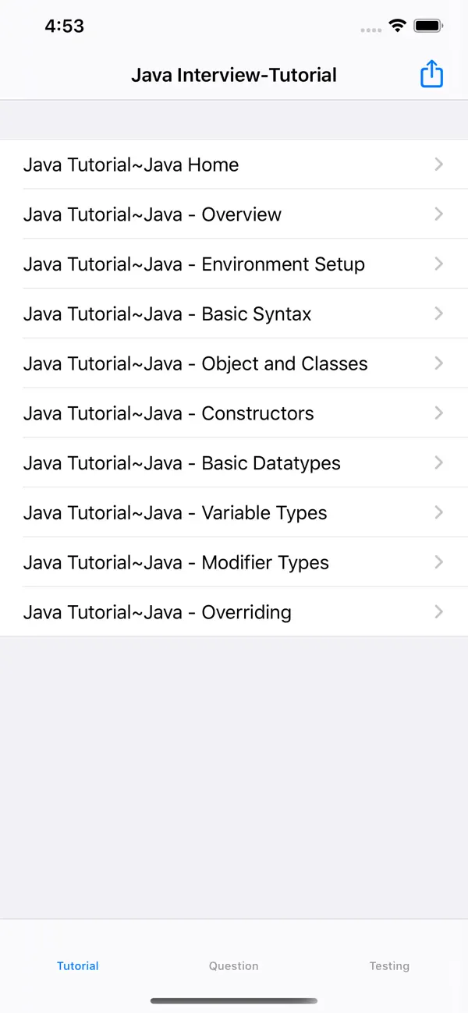This screenshot has height=1013, width=468.
Task: Tap the home indicator bar at bottom
Action: (x=233, y=1001)
